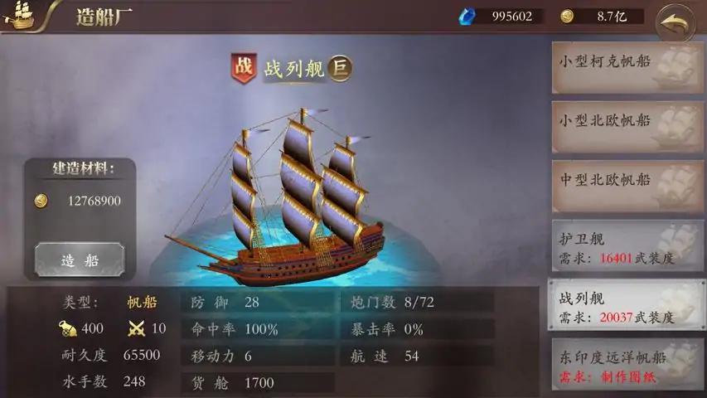Tap the 8.7亿 gold balance display
The width and height of the screenshot is (707, 398).
coord(612,17)
